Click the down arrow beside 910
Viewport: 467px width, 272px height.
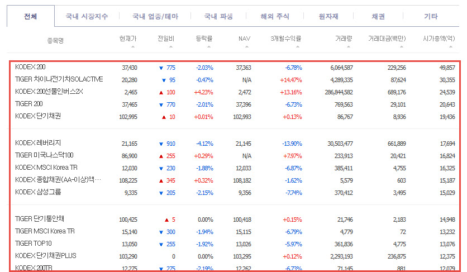(161, 144)
